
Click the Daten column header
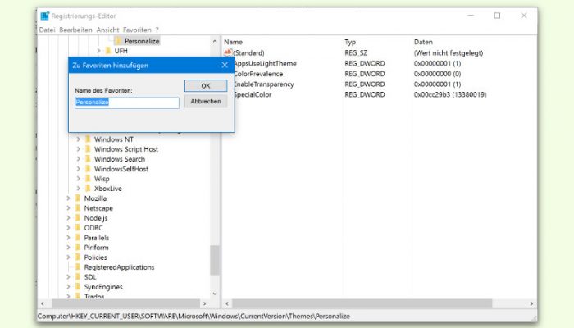click(423, 42)
